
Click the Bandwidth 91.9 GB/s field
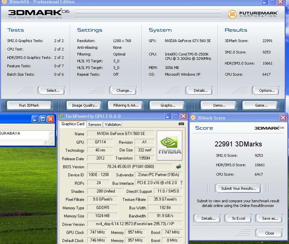tap(165, 215)
